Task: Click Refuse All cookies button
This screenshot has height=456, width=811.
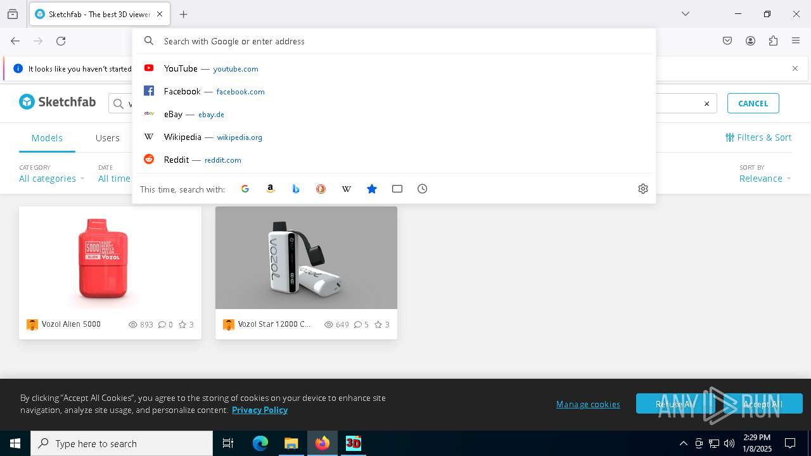Action: point(675,403)
